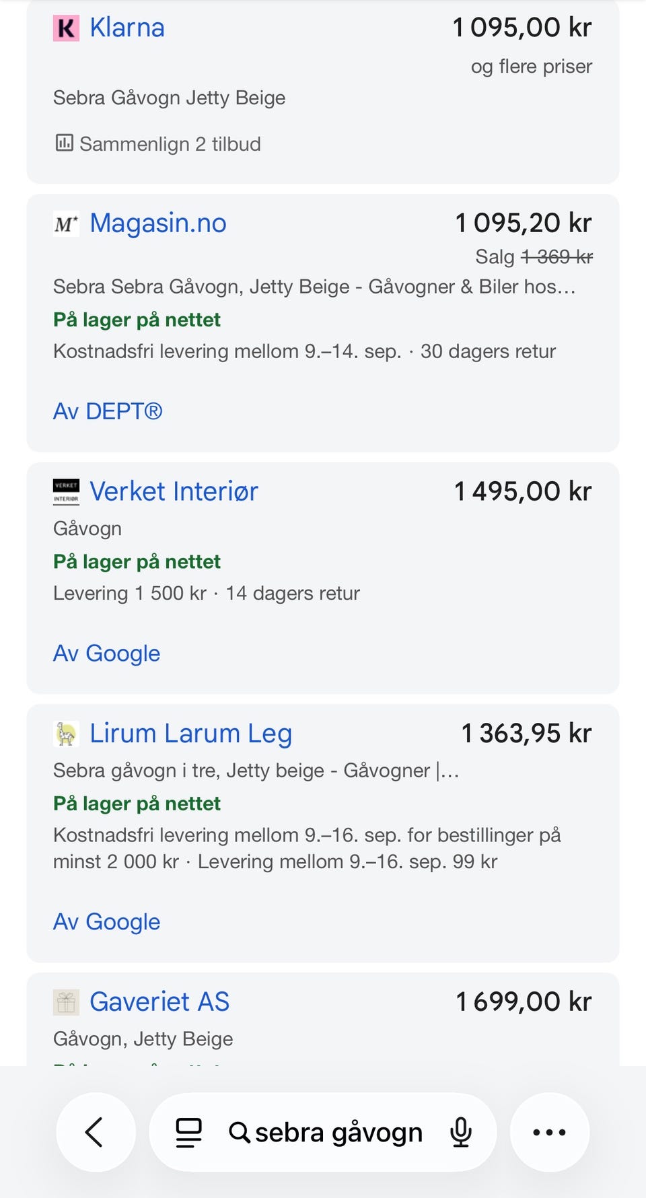Image resolution: width=646 pixels, height=1198 pixels.
Task: Tap Av Google under Verket Interiør
Action: 106,654
